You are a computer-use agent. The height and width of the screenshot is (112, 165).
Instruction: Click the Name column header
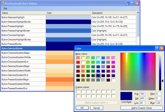point(23,13)
